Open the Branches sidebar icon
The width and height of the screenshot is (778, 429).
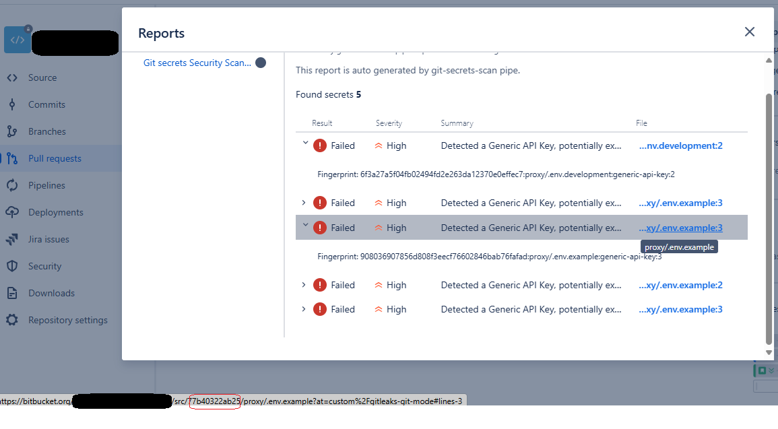pyautogui.click(x=12, y=131)
